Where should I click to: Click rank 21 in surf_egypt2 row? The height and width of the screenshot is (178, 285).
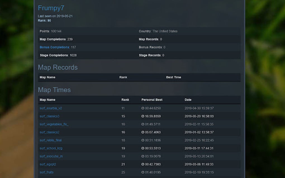point(123,164)
